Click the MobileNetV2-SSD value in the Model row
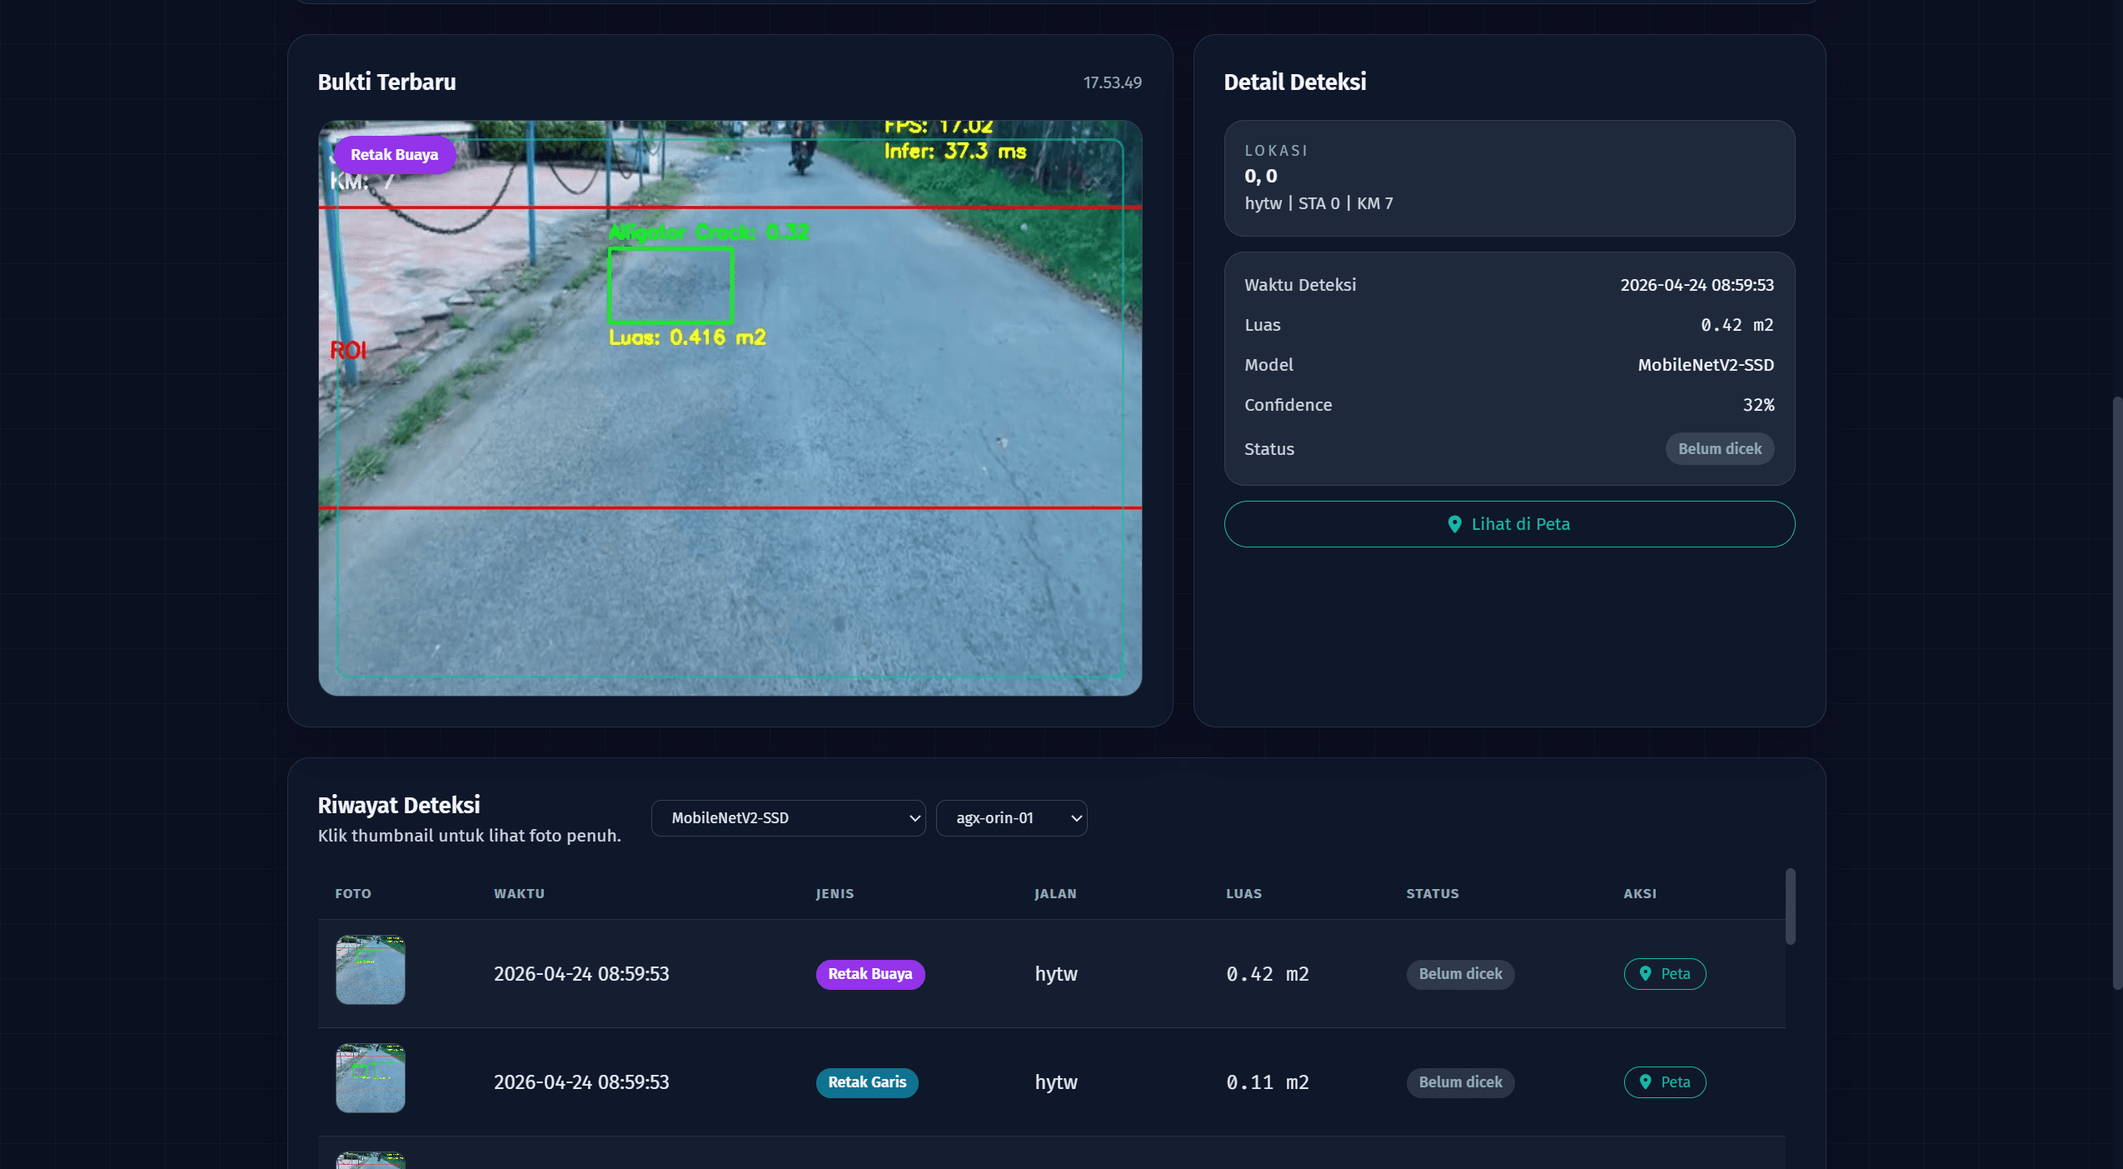Screen dimensions: 2123x1169 [1705, 365]
